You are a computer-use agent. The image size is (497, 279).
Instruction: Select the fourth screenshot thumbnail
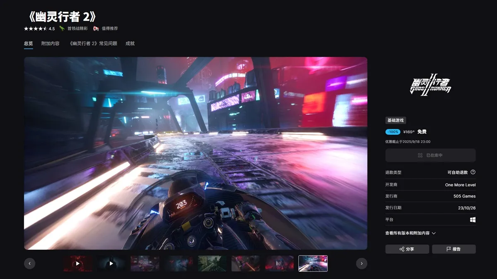click(179, 263)
